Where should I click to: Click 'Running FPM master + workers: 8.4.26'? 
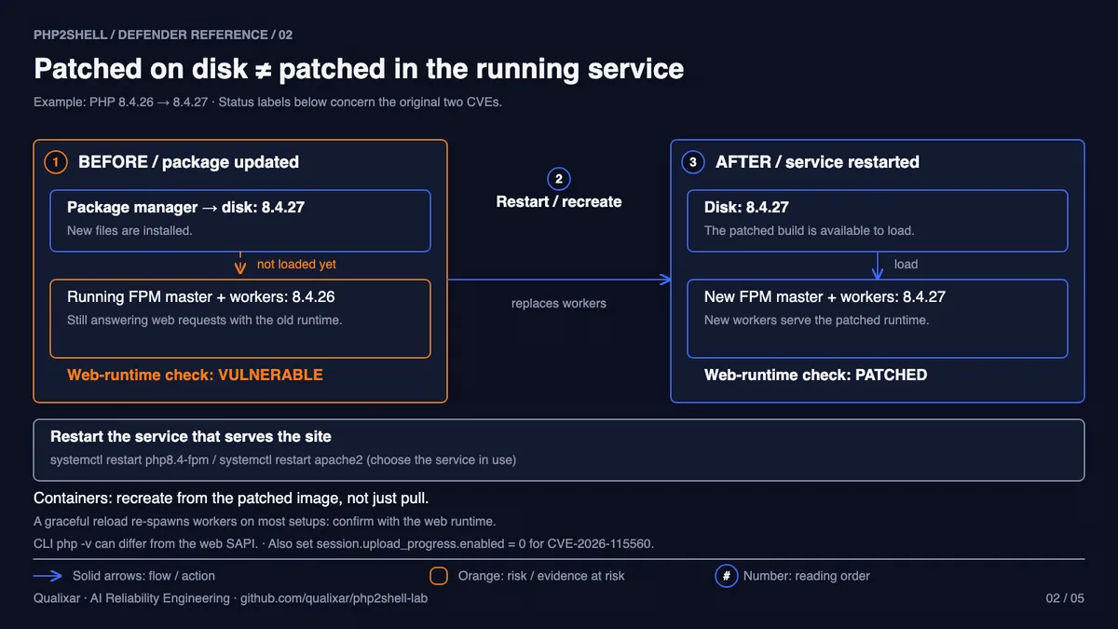tap(201, 296)
